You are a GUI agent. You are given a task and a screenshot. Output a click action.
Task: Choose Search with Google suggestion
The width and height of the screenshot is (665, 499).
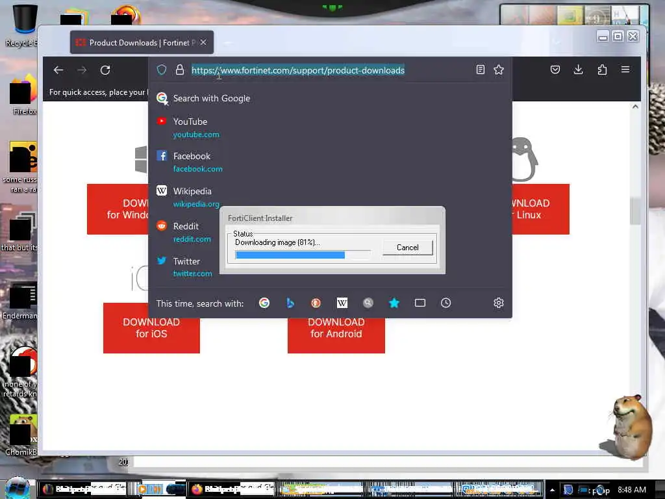coord(330,99)
